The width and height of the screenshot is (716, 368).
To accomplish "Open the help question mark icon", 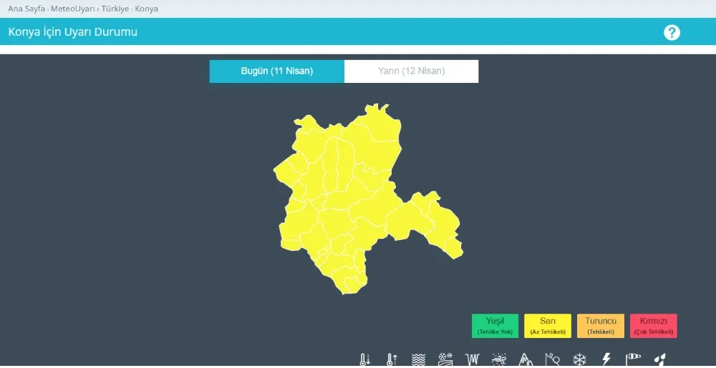I will [x=672, y=32].
